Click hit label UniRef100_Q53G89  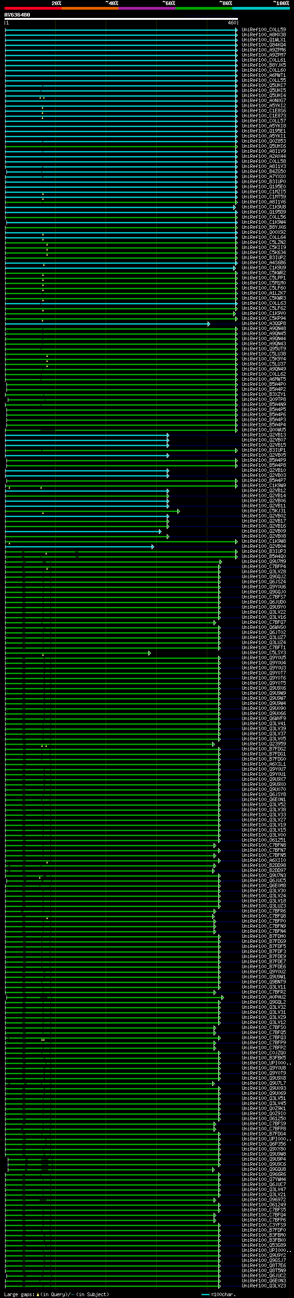coord(264,1246)
